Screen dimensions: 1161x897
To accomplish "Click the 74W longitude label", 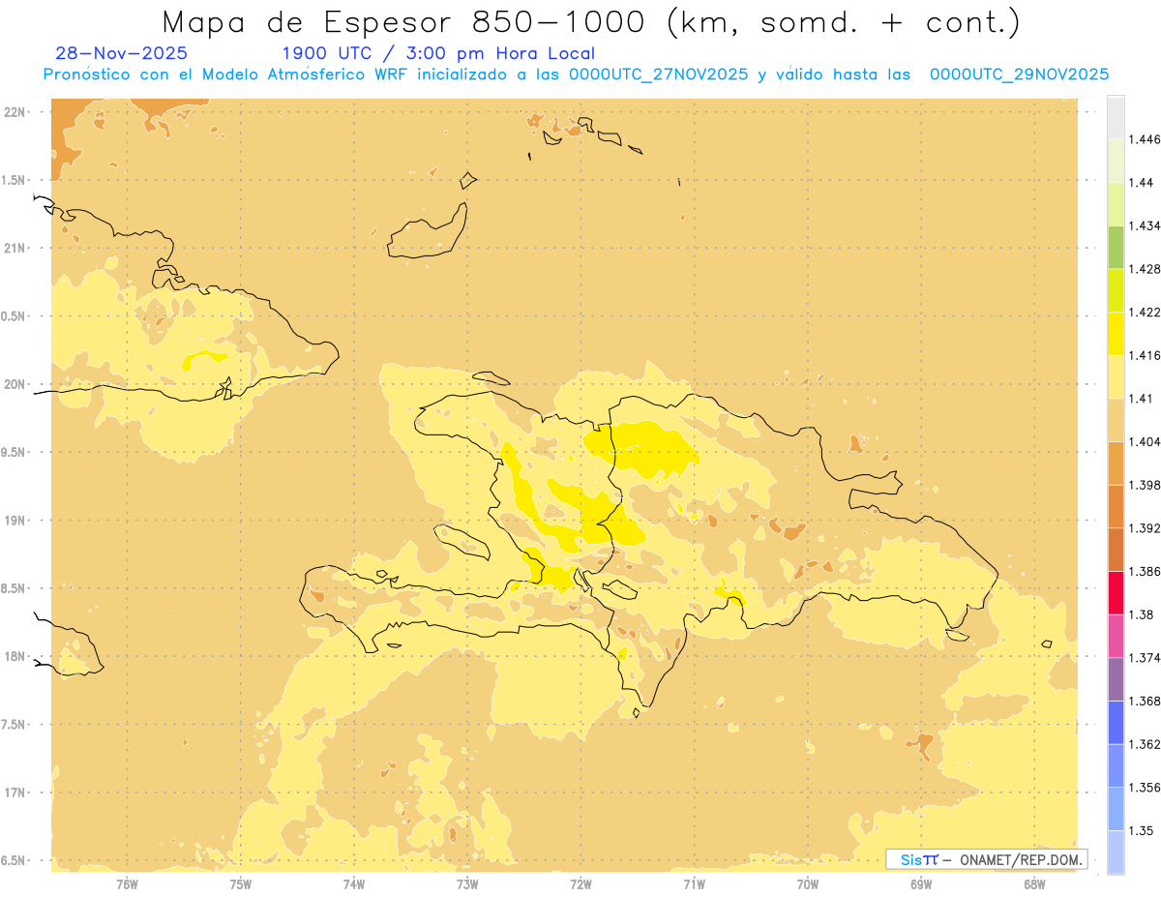I will click(353, 883).
